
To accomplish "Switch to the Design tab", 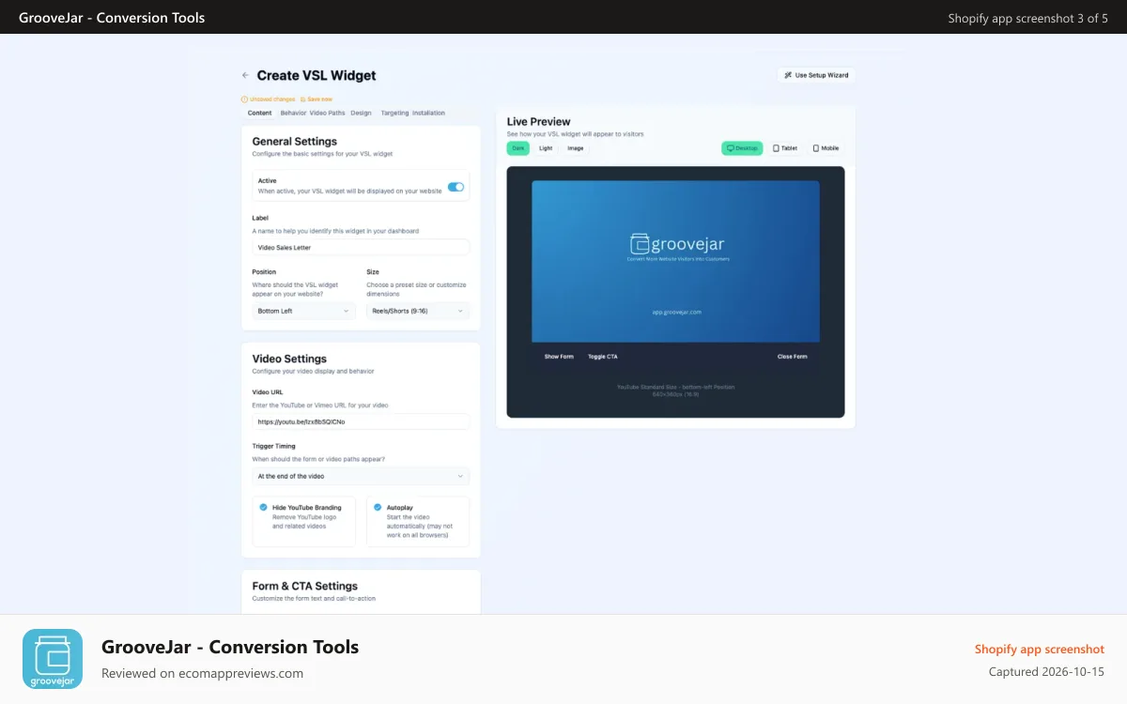I will point(361,113).
